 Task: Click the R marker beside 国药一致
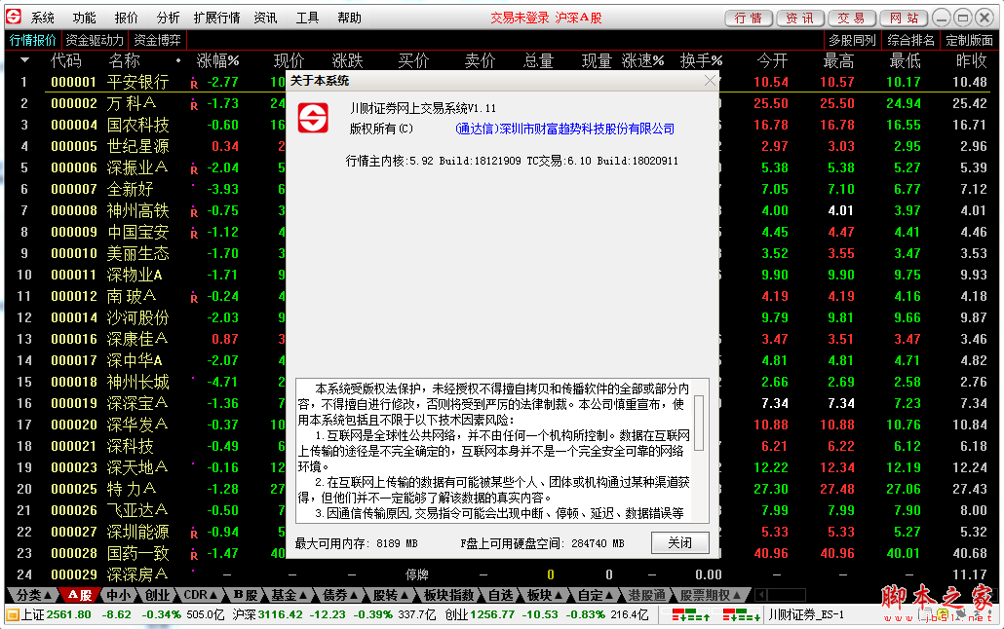tap(194, 555)
